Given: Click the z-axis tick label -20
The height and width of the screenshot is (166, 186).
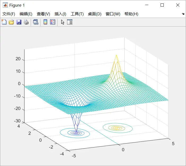Looking at the screenshot, I should pyautogui.click(x=17, y=108).
